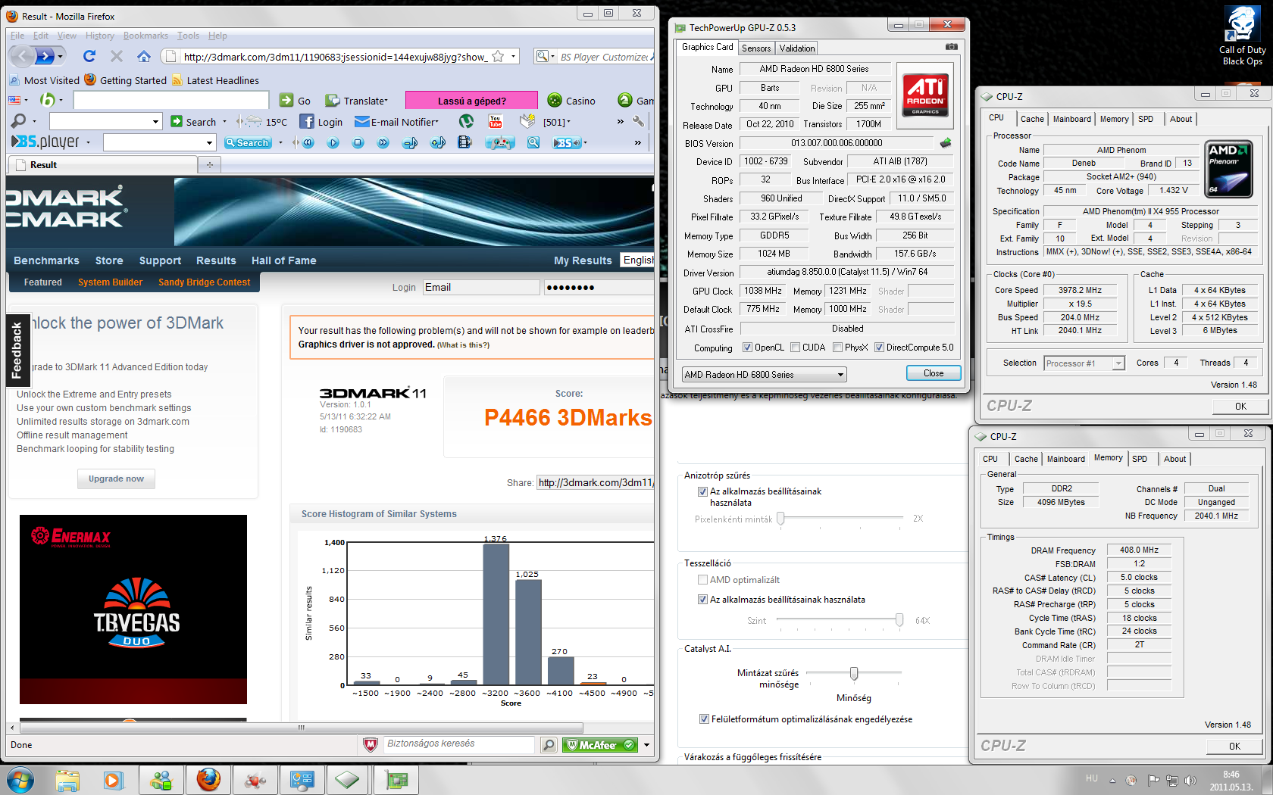This screenshot has width=1273, height=795.
Task: Adjust the 'Pixelenkénti minták' anisotropic slider
Action: (780, 519)
